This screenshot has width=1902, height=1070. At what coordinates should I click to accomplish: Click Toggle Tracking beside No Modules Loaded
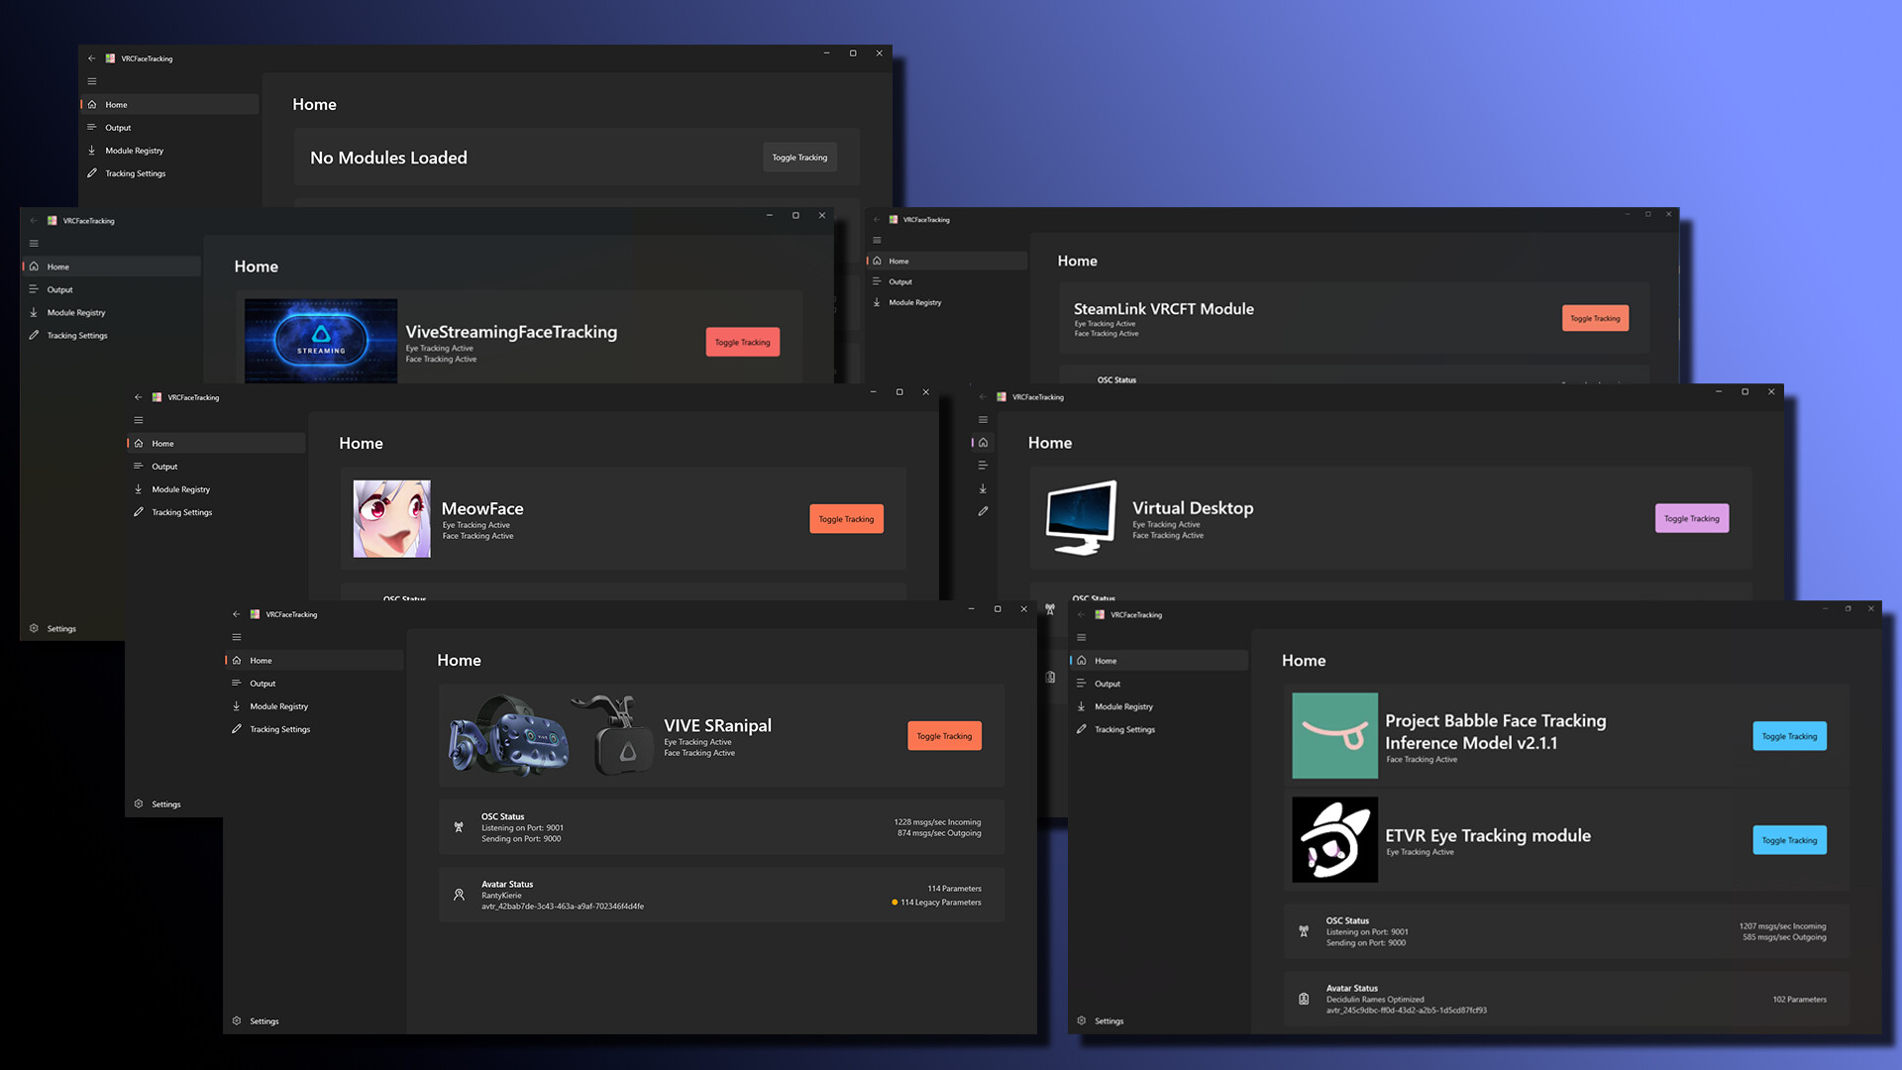[799, 157]
